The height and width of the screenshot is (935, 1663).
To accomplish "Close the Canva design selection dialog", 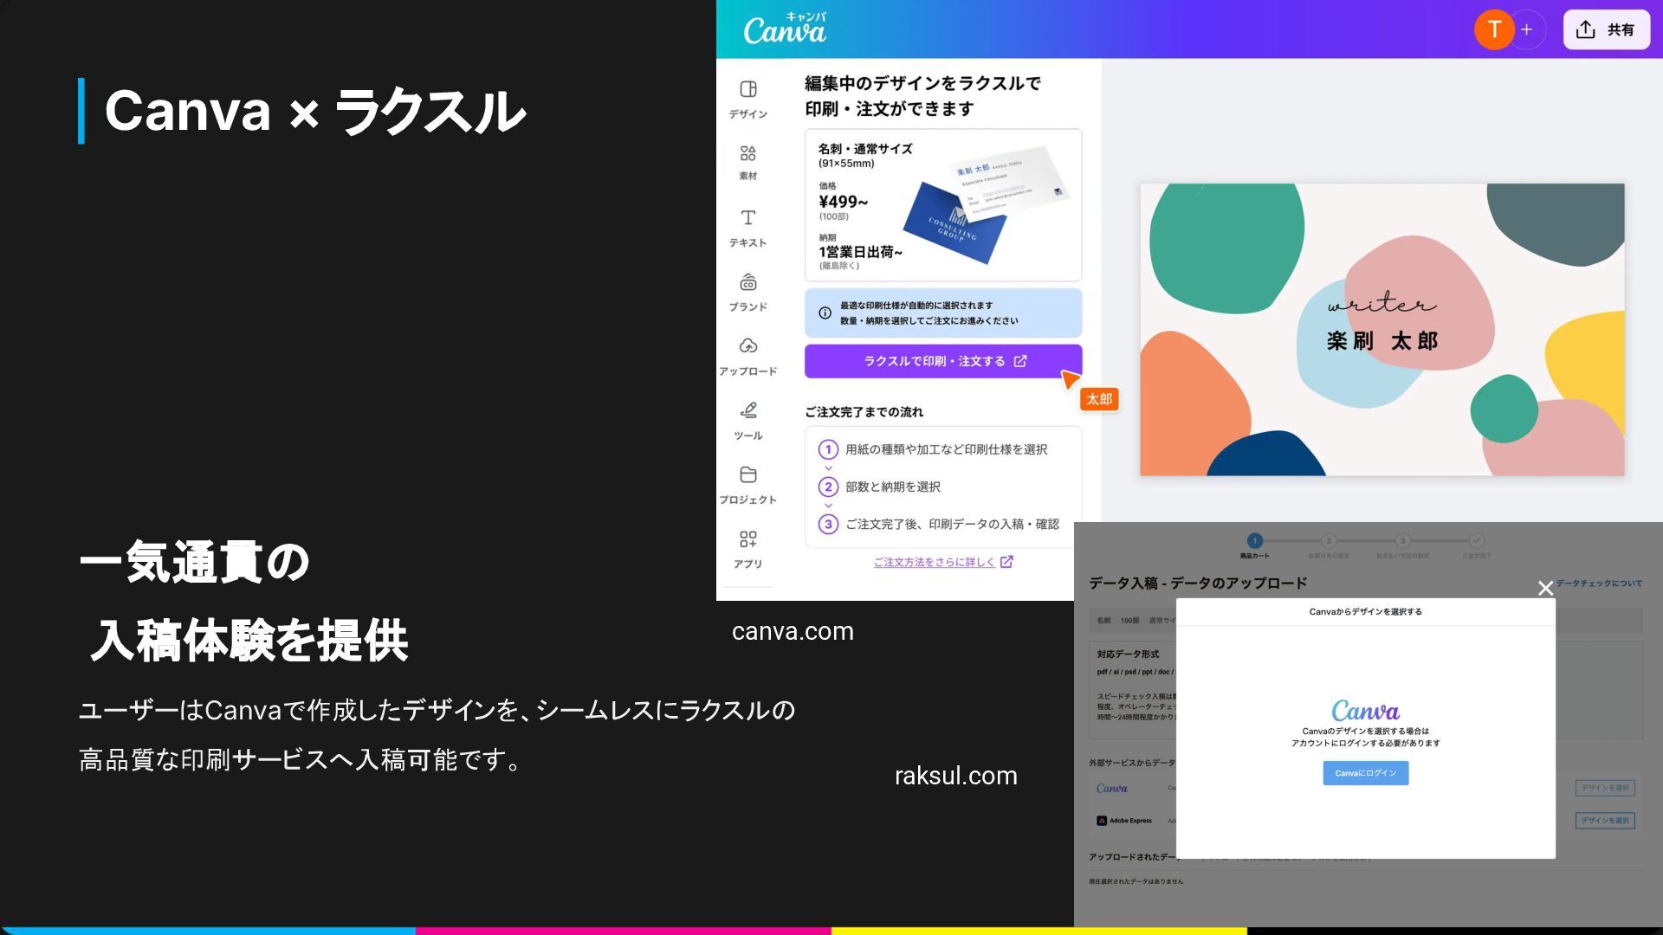I will (1545, 589).
